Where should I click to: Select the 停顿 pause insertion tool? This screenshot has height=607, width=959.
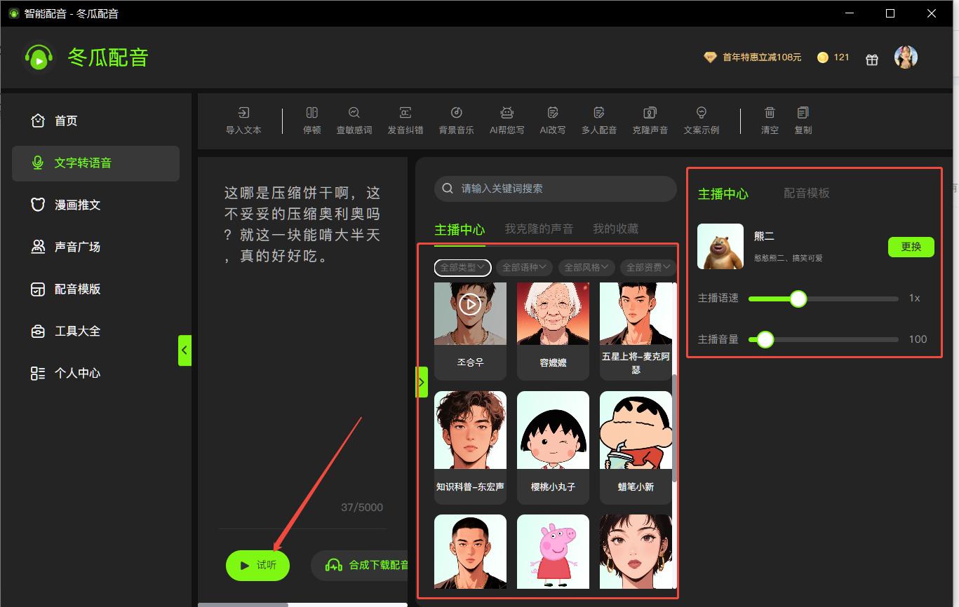coord(311,119)
